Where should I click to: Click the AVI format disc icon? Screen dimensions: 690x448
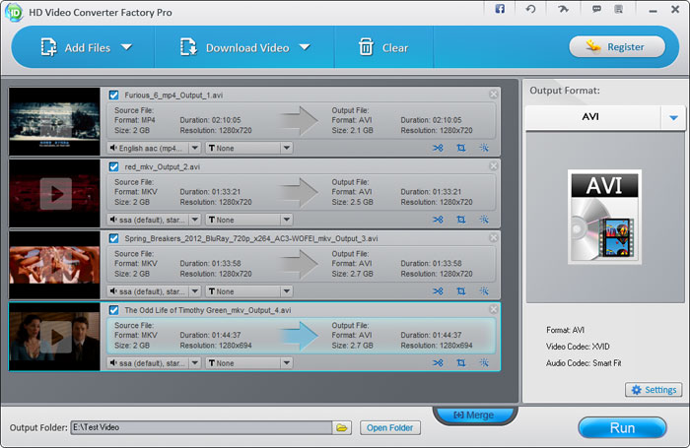(604, 217)
